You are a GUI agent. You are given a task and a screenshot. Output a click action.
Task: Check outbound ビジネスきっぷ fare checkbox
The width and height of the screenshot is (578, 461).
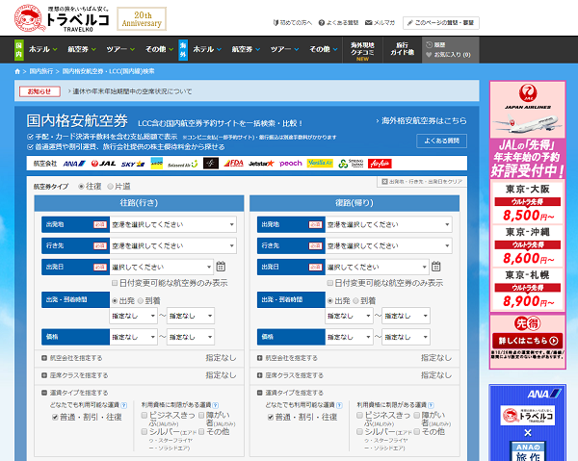[x=144, y=416]
